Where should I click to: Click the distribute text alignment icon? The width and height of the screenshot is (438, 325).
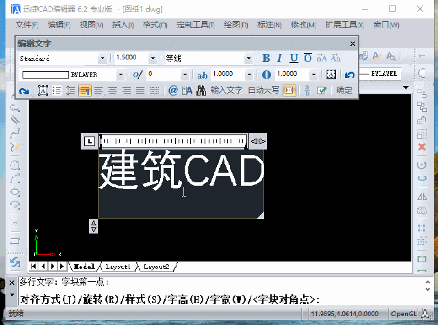[x=154, y=90]
